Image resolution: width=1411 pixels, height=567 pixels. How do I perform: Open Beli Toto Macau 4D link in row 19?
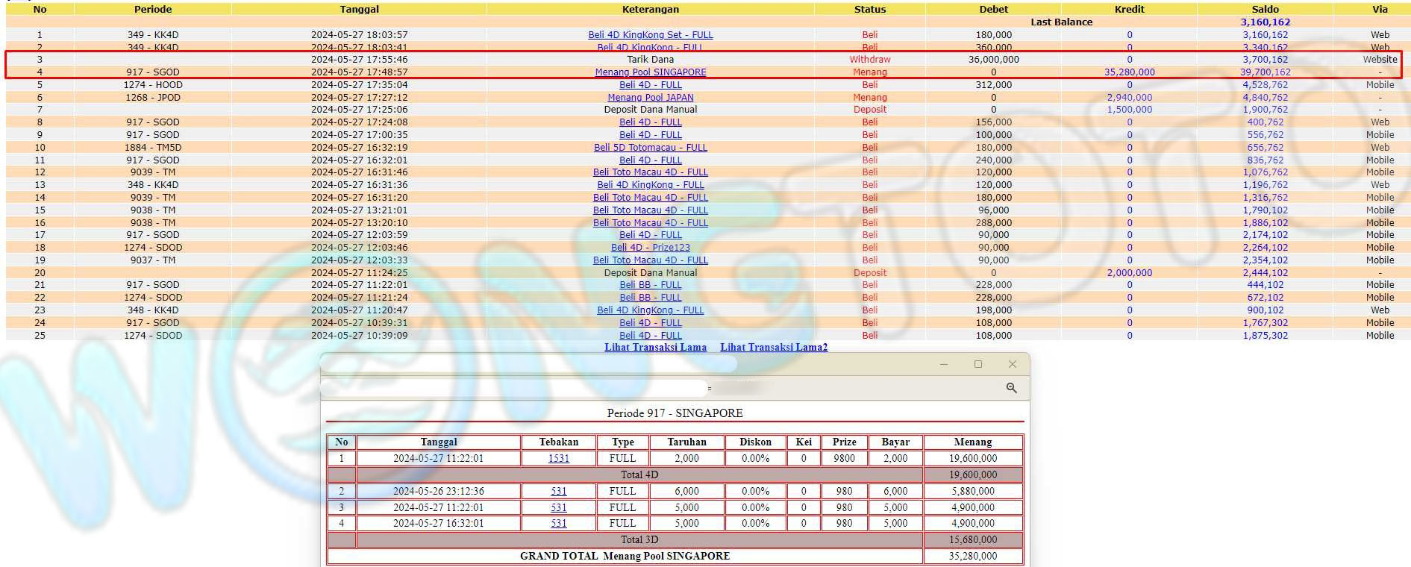tap(650, 260)
